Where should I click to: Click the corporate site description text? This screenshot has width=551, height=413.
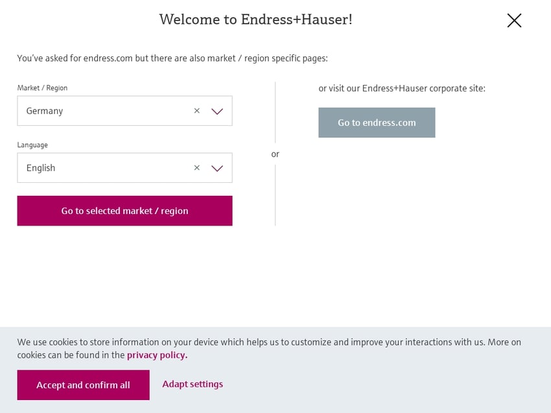[401, 88]
